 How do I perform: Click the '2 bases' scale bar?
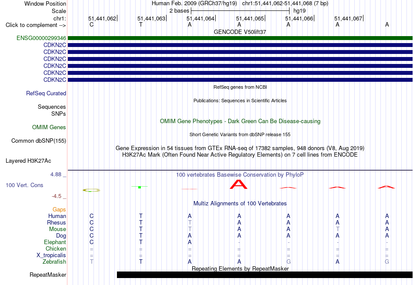[240, 11]
